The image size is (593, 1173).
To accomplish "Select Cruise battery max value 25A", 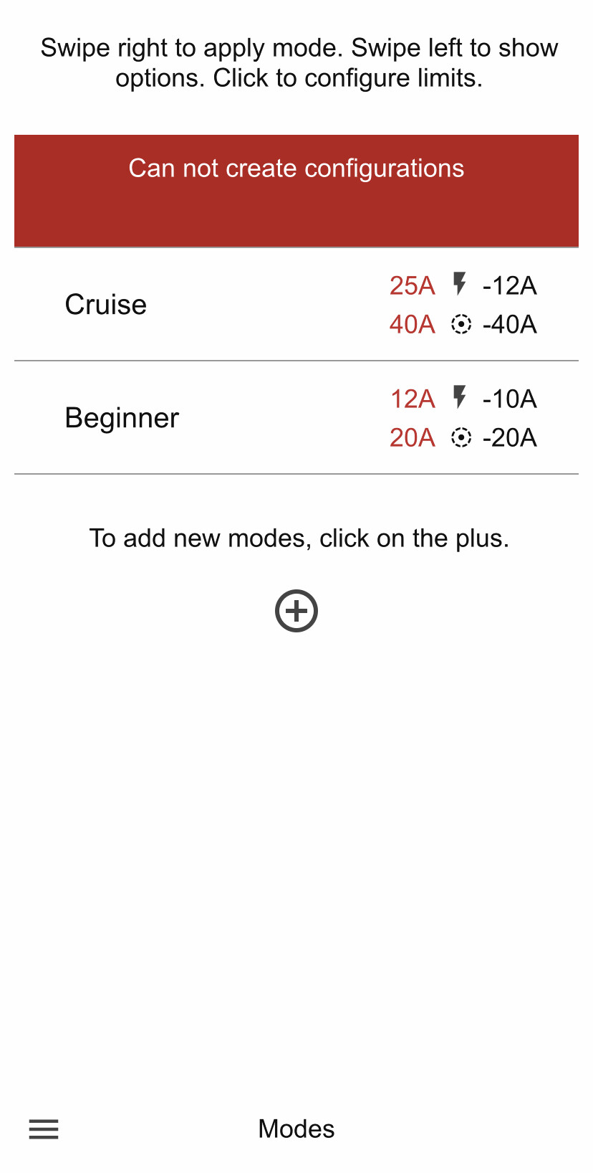I will pyautogui.click(x=413, y=286).
